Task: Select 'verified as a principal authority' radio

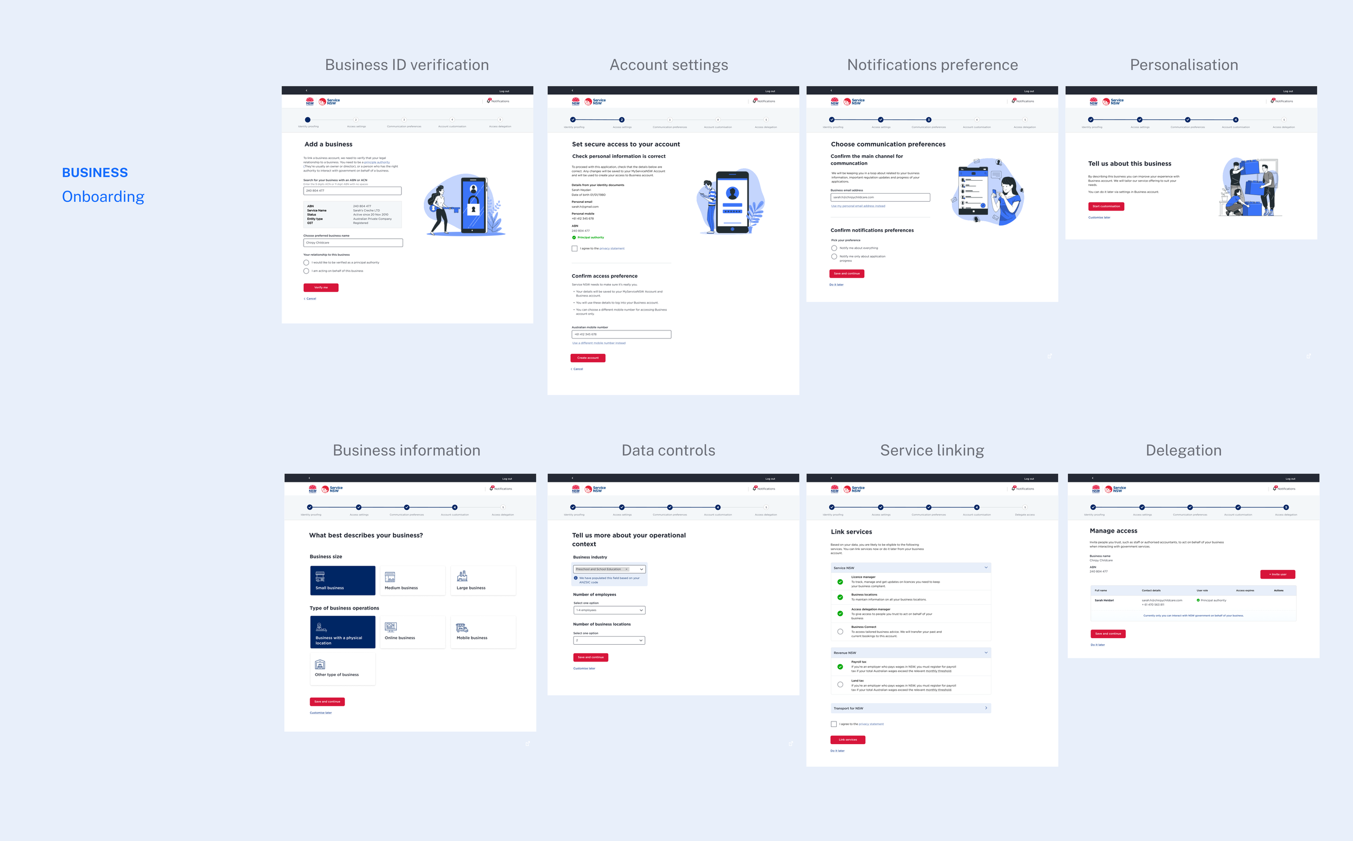Action: tap(306, 262)
